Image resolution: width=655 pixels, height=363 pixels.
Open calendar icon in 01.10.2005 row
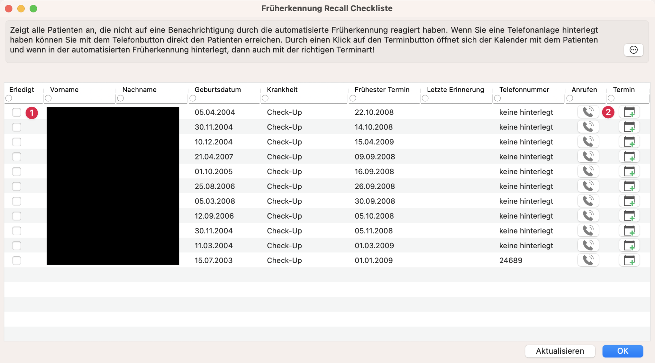(629, 171)
